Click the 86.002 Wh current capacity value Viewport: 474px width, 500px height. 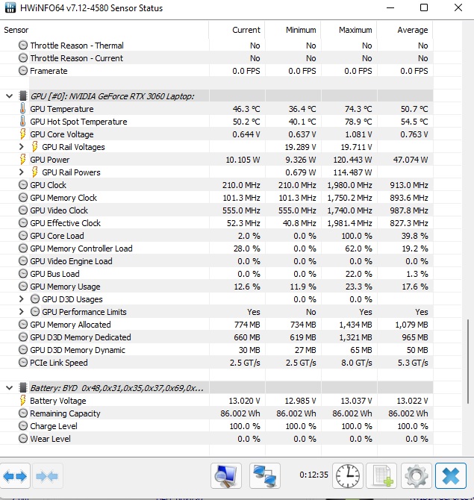pos(240,413)
